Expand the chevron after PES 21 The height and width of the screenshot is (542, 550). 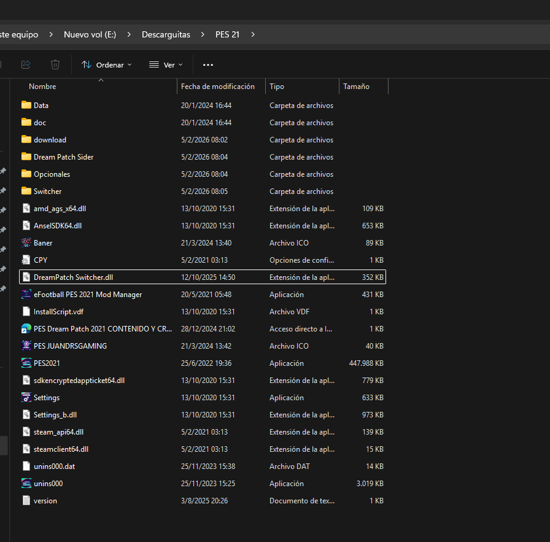coord(253,34)
